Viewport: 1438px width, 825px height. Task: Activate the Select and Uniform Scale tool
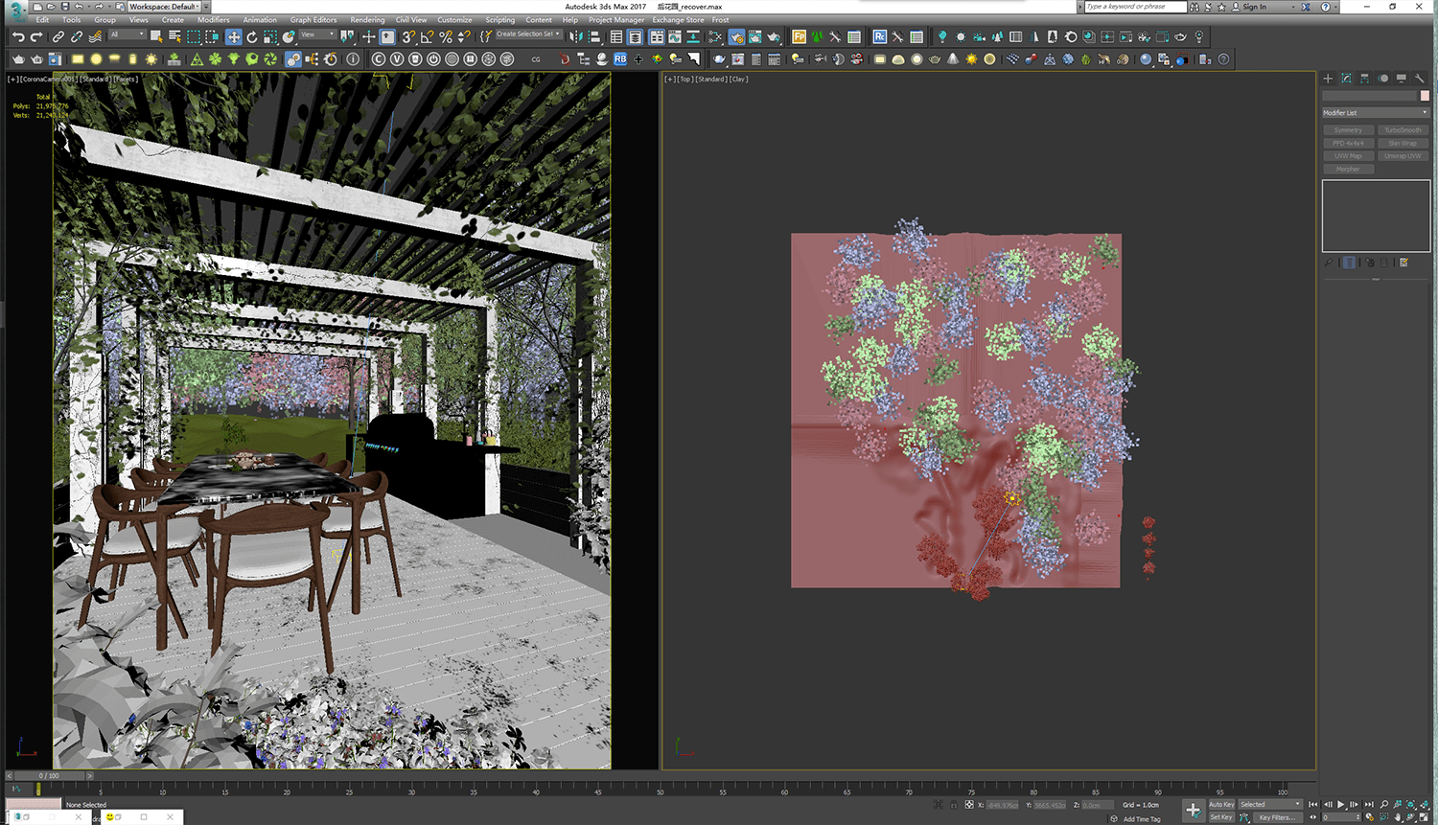point(270,36)
